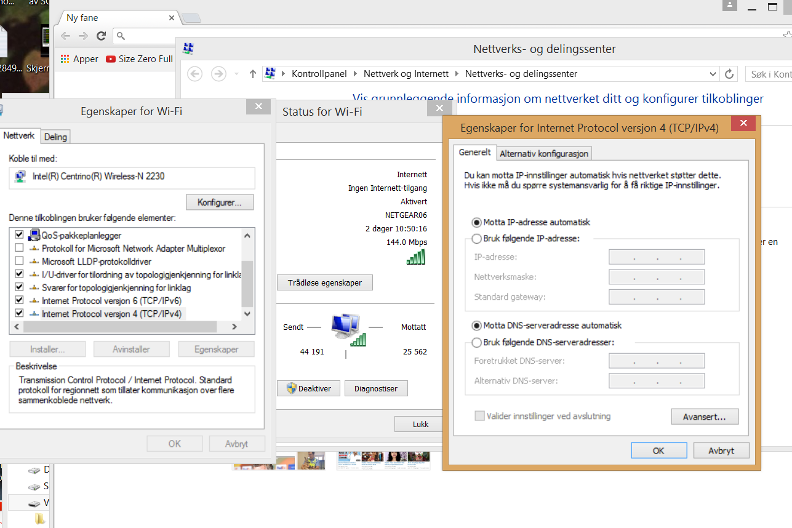Screen dimensions: 792x528
Task: Uncheck Internet Protocol versjon 4 (TCP/IPv4)
Action: (19, 313)
